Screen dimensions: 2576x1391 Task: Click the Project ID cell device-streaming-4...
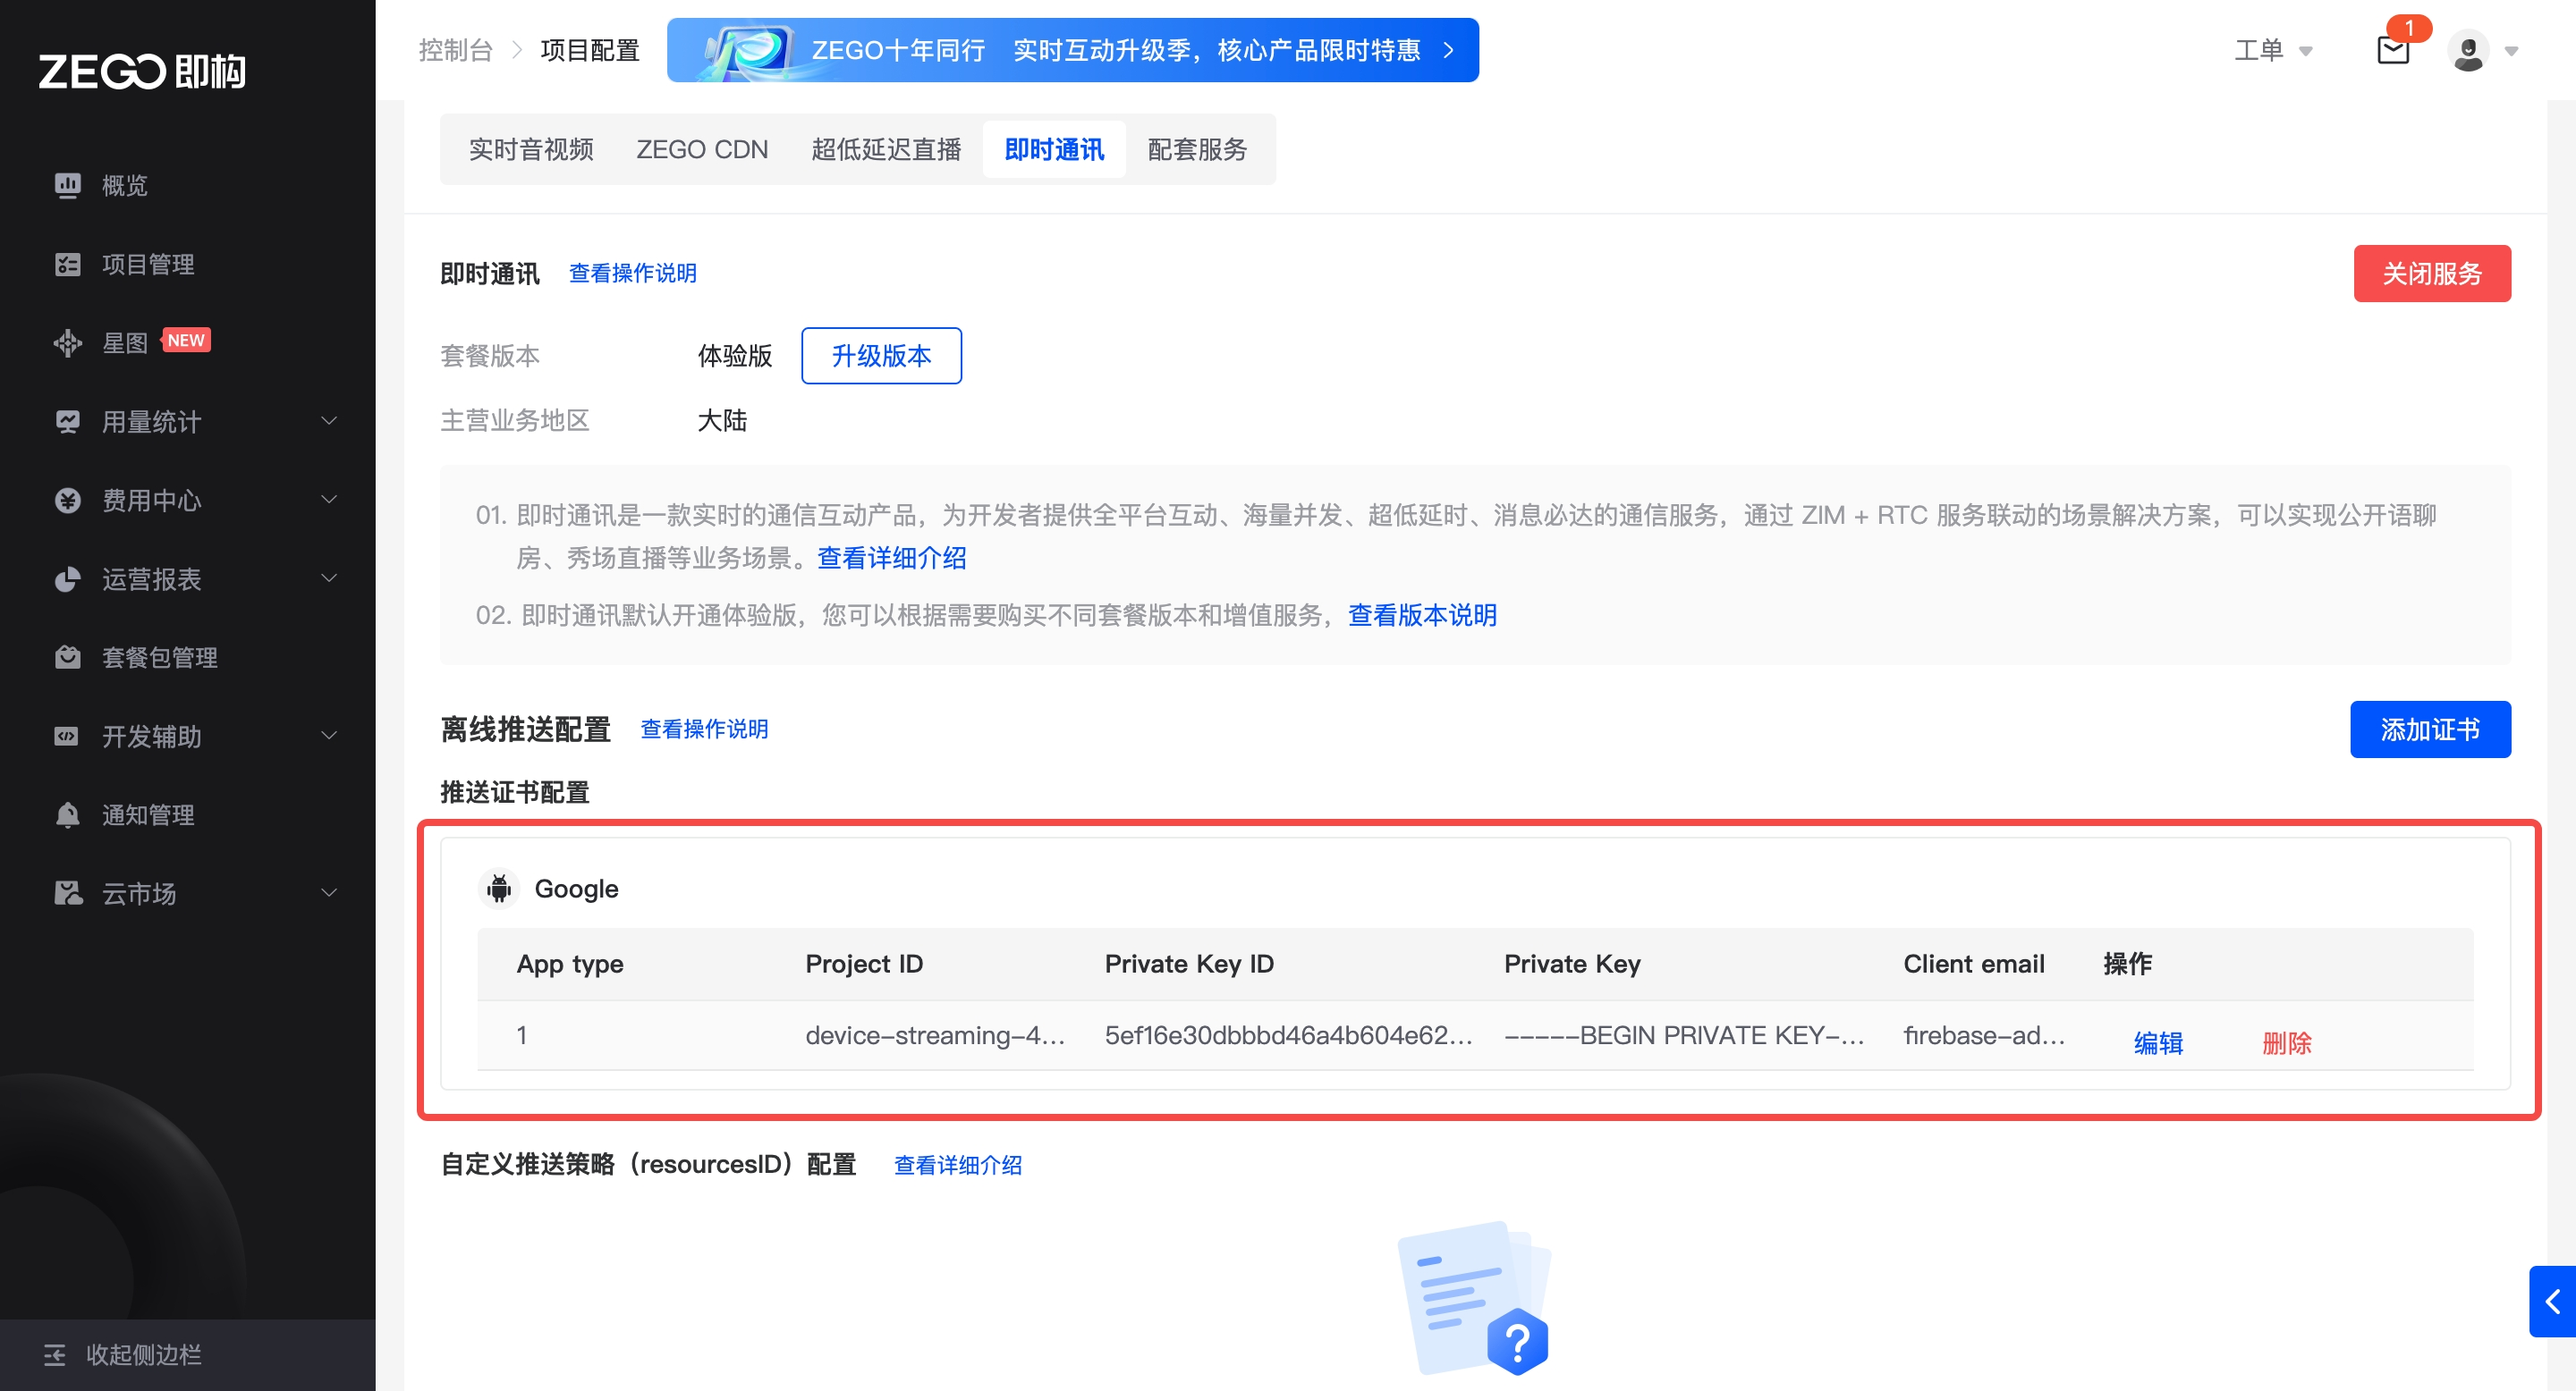[935, 1035]
